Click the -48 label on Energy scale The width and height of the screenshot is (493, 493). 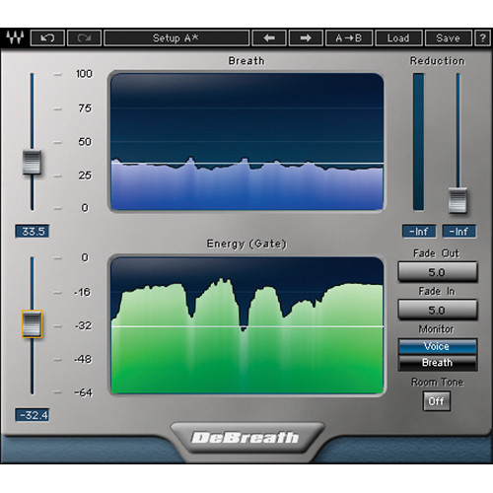[x=83, y=359]
